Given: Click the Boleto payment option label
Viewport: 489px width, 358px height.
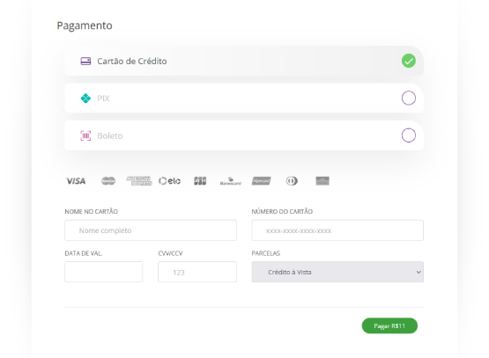Looking at the screenshot, I should (x=110, y=135).
